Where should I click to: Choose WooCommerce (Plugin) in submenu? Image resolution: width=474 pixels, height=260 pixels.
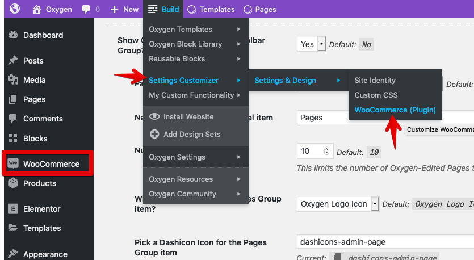395,110
